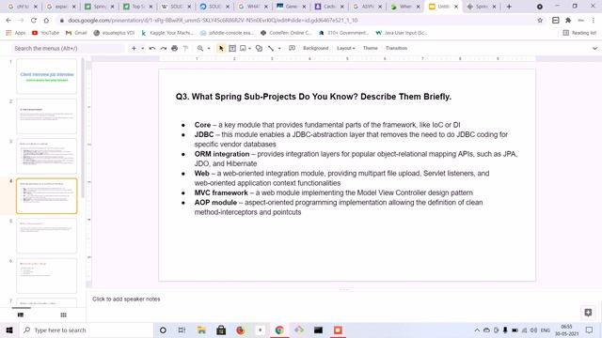Open the notification center

tap(590, 330)
